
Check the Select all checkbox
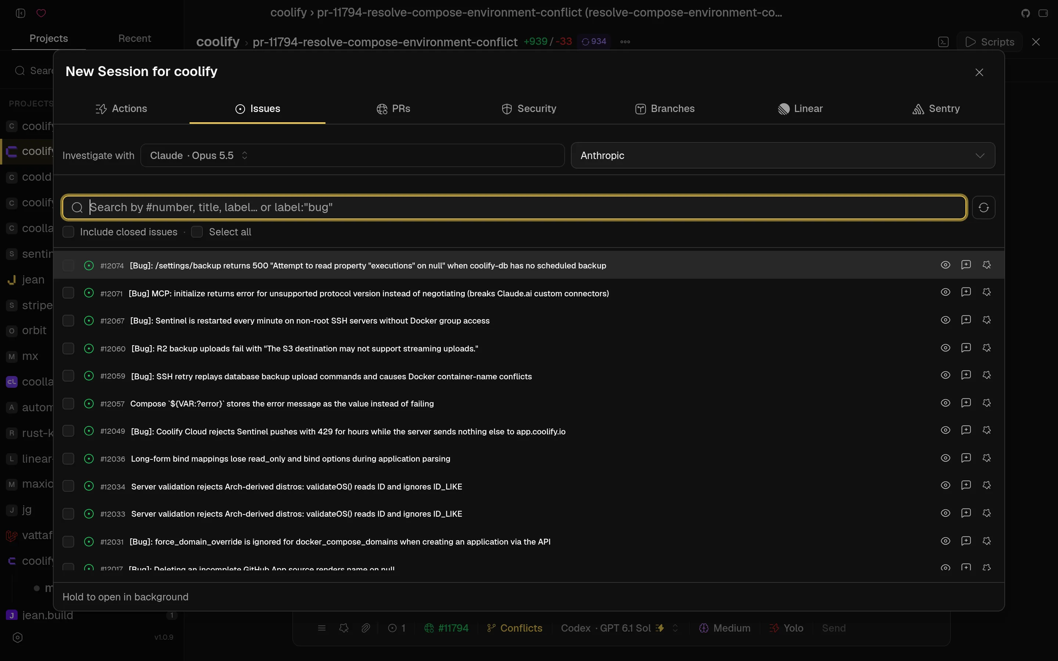pos(197,232)
